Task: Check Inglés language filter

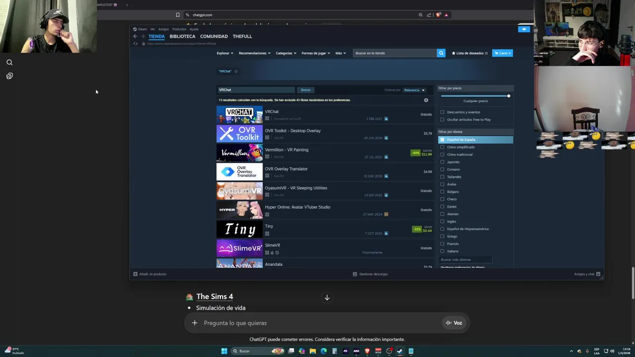Action: 443,222
